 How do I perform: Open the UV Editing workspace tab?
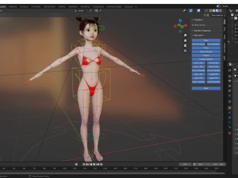[x=36, y=7]
